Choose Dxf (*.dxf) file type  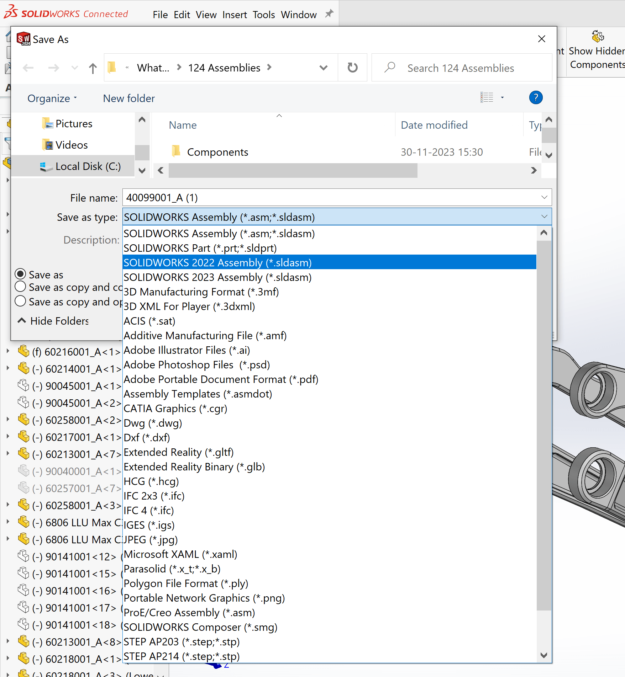[x=330, y=437]
